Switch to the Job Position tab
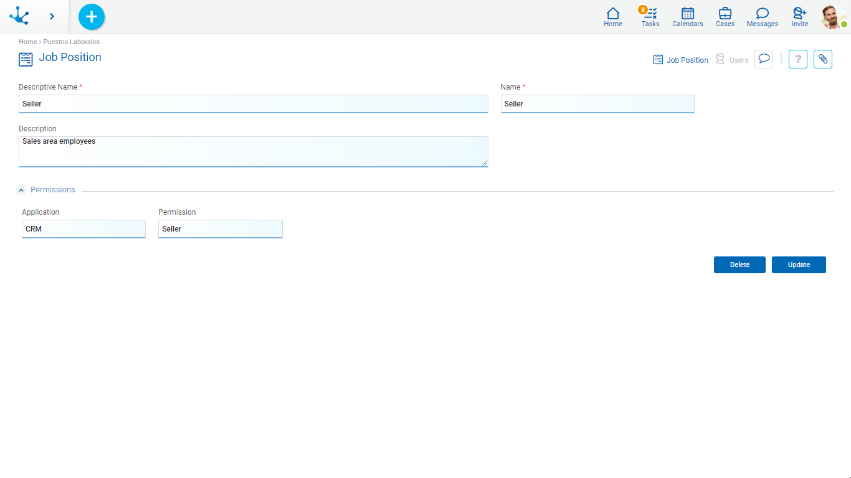Viewport: 851px width, 478px height. point(680,60)
